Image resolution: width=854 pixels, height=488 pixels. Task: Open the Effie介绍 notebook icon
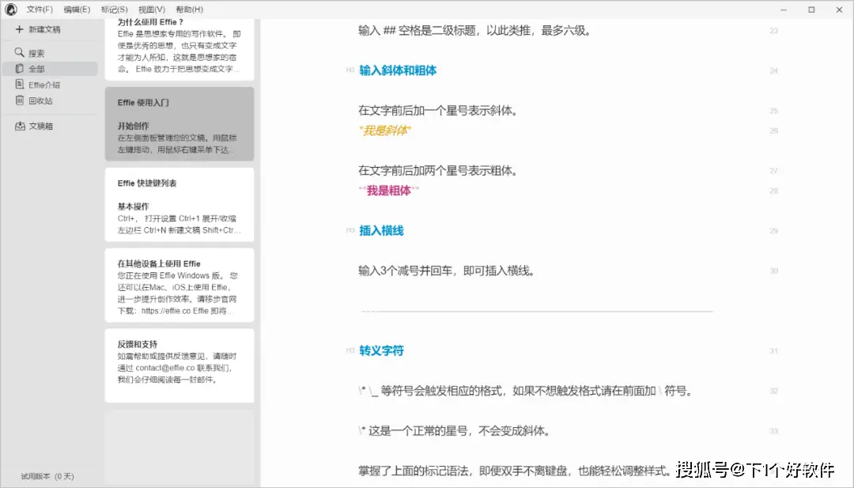(x=19, y=85)
